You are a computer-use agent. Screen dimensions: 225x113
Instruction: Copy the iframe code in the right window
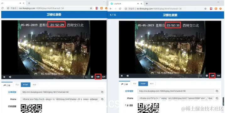217,98
